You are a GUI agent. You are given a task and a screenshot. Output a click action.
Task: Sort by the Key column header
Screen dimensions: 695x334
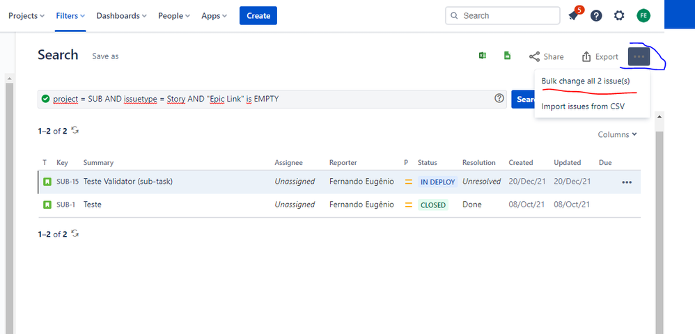[x=62, y=163]
